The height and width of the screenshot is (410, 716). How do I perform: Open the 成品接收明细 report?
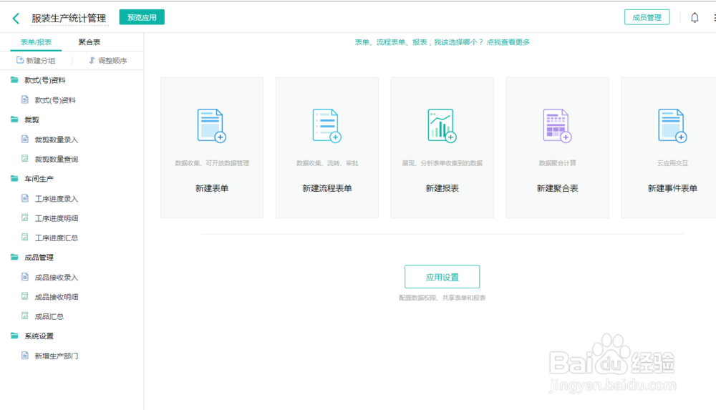[x=57, y=297]
